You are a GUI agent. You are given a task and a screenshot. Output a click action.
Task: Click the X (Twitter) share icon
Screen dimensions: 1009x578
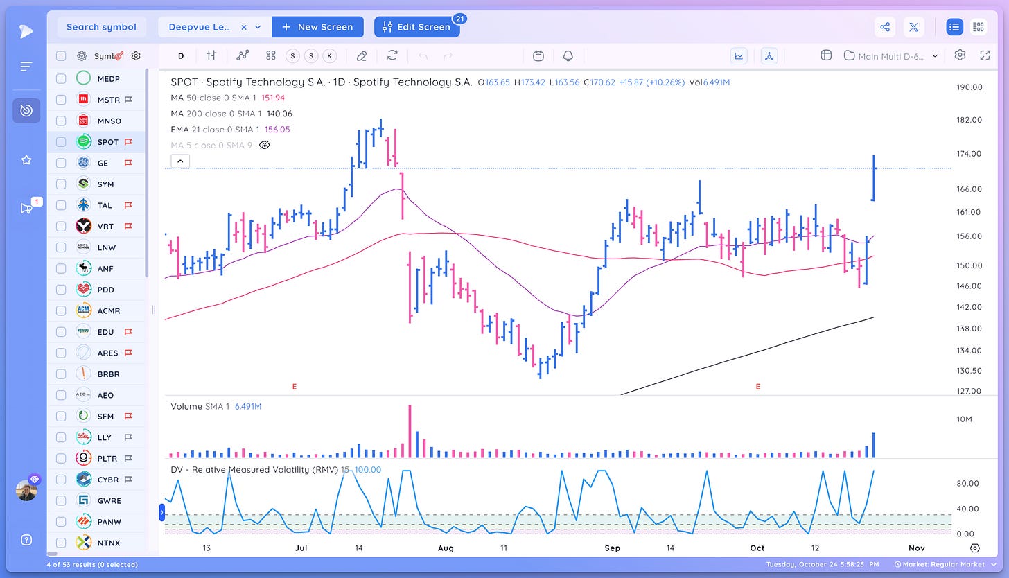pos(913,27)
